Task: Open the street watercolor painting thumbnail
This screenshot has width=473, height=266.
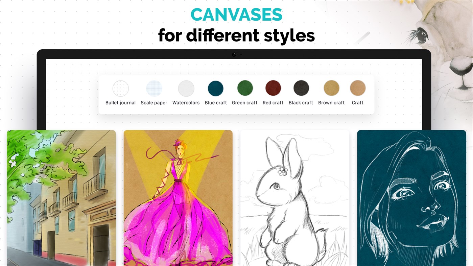Action: point(61,198)
